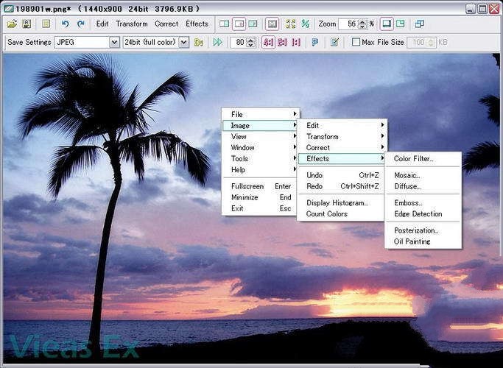503x368 pixels.
Task: Open the 24bit (full color) dropdown
Action: tap(183, 42)
